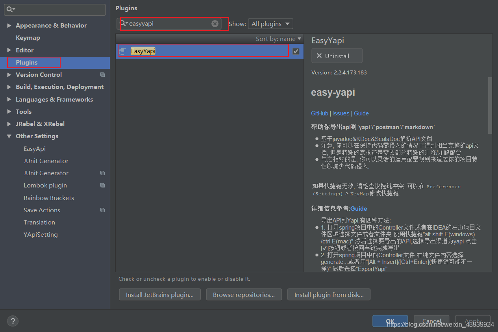Click Install plugin from disk button
The height and width of the screenshot is (332, 498).
pos(329,295)
